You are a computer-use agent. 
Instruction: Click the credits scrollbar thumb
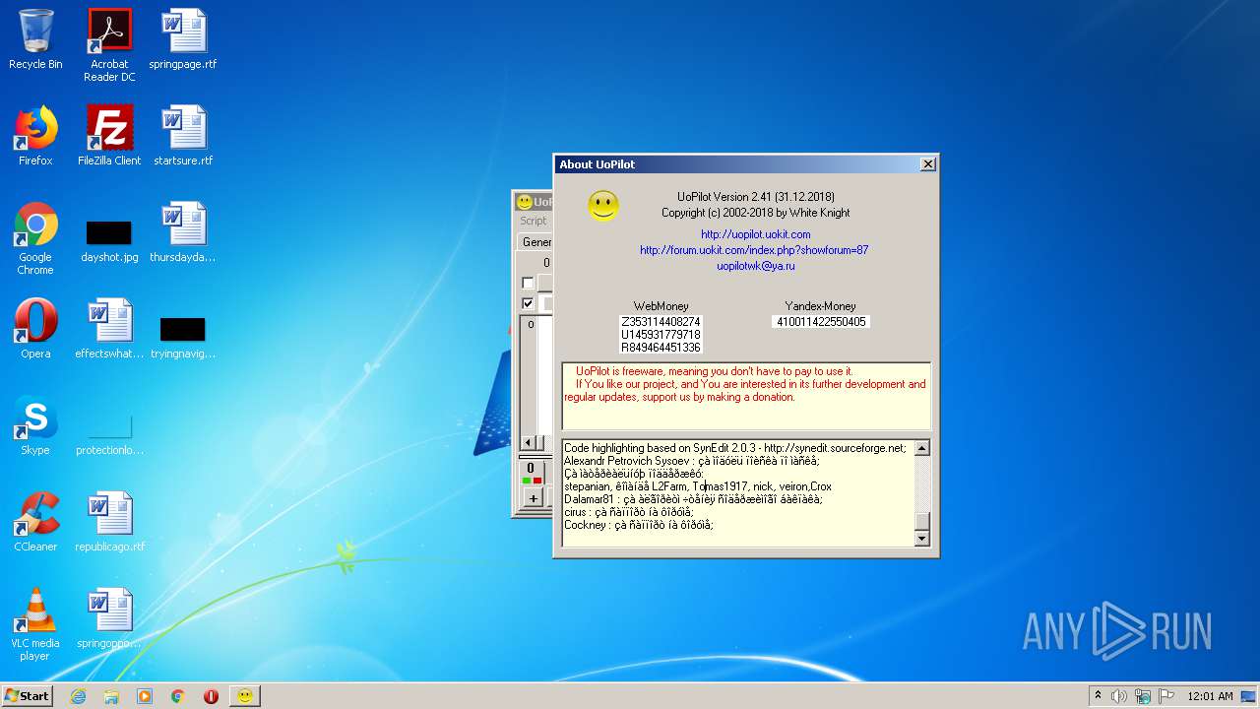[x=921, y=522]
